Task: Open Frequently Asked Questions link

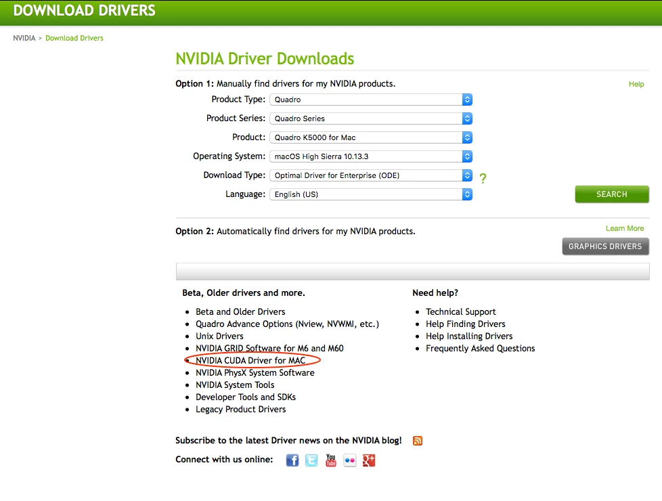Action: click(x=480, y=349)
